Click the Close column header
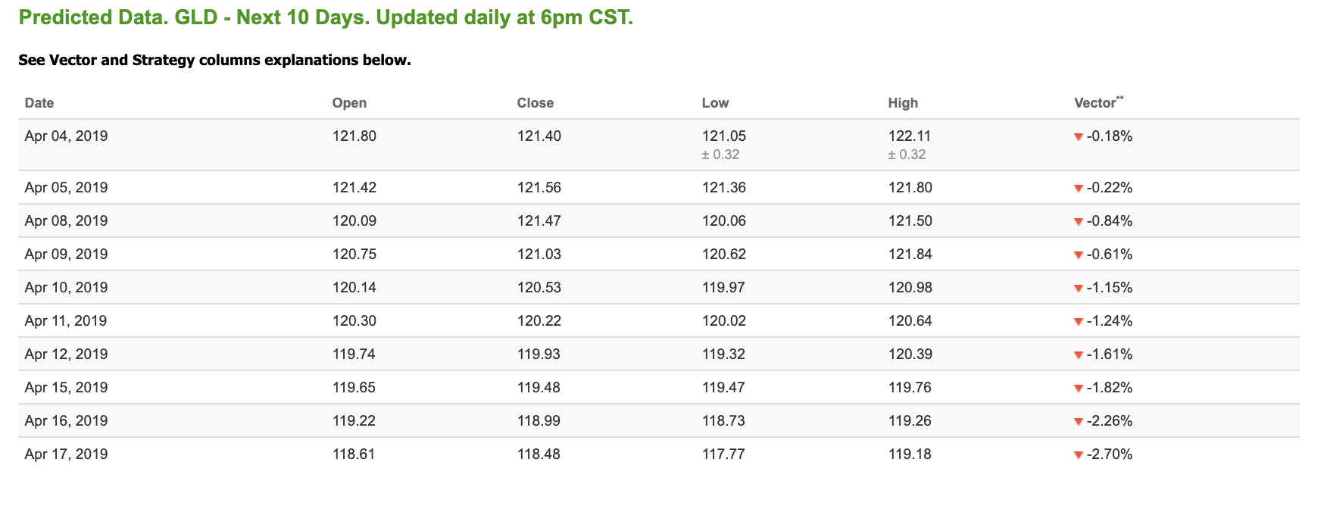1324x509 pixels. [536, 103]
